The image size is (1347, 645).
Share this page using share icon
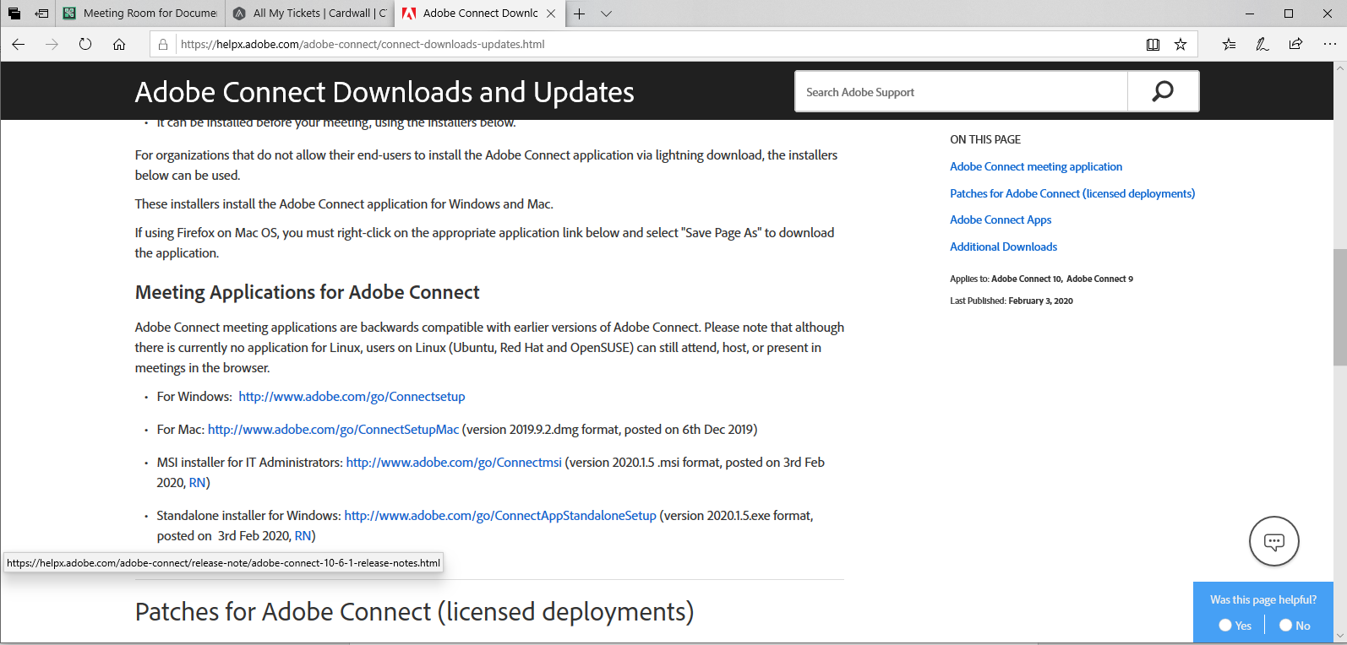pyautogui.click(x=1295, y=44)
